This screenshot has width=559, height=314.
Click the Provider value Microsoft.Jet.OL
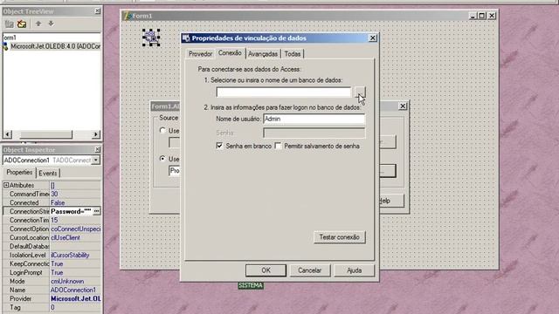pos(75,298)
